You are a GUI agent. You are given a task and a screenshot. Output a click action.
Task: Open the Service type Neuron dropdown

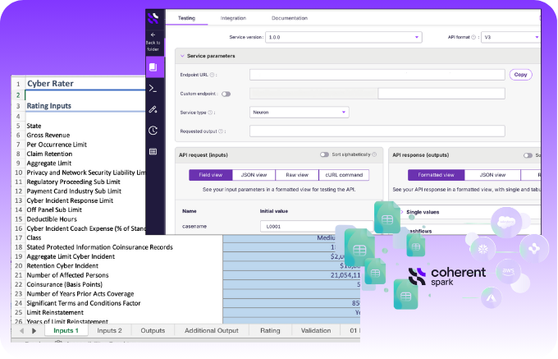coord(299,112)
